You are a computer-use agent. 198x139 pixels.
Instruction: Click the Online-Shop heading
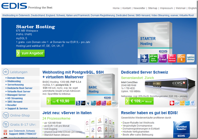[x=20, y=115]
